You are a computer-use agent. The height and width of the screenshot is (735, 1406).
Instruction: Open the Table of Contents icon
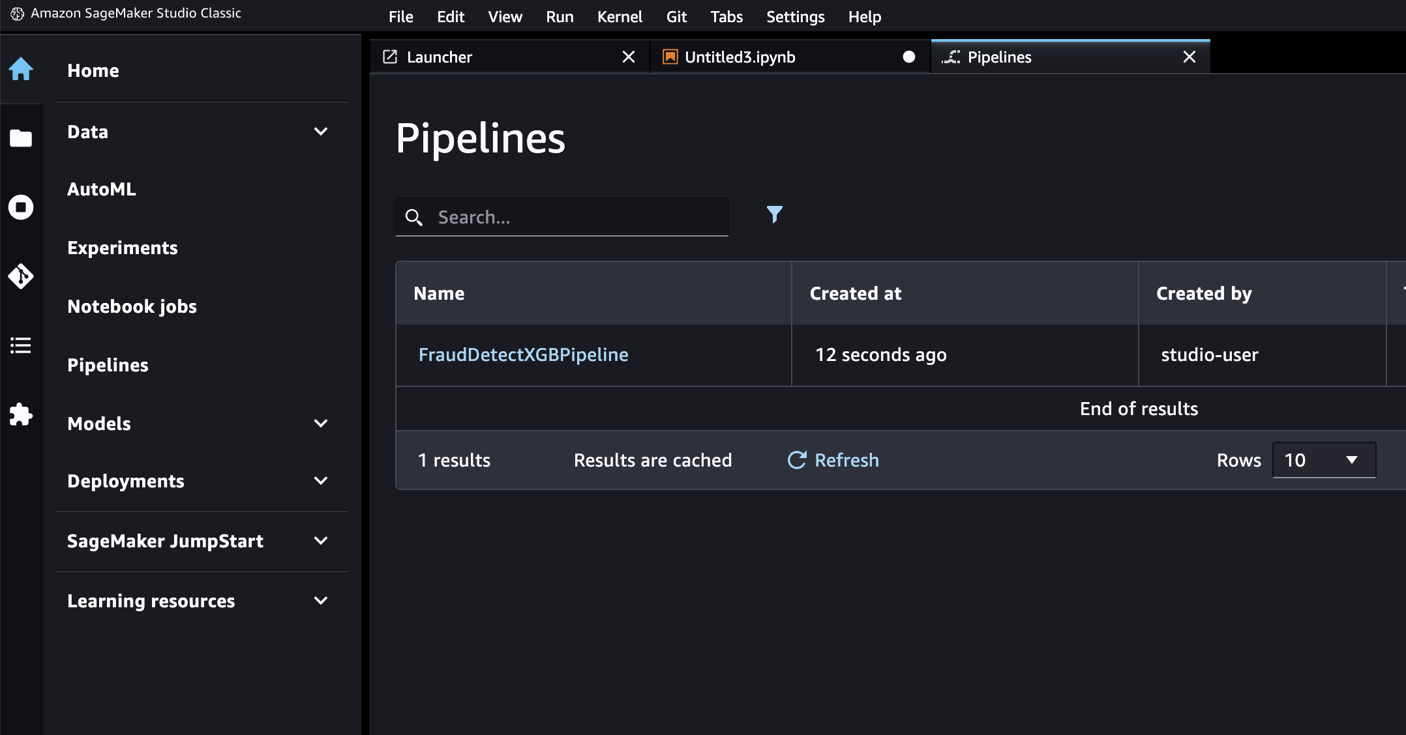tap(21, 345)
